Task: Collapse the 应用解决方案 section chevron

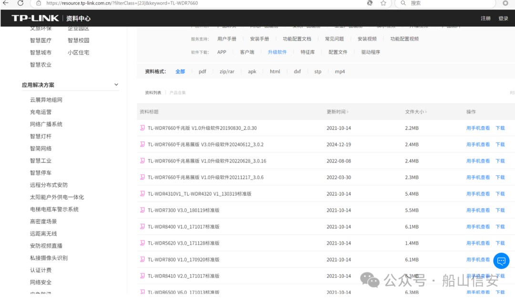Action: point(116,85)
